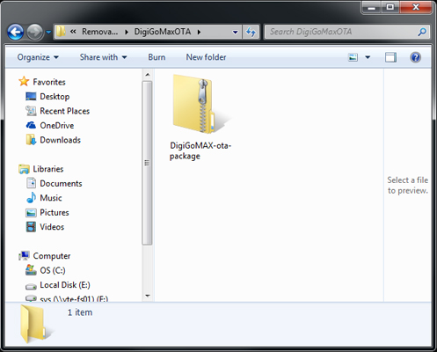
Task: Close the Explorer window
Action: [416, 7]
